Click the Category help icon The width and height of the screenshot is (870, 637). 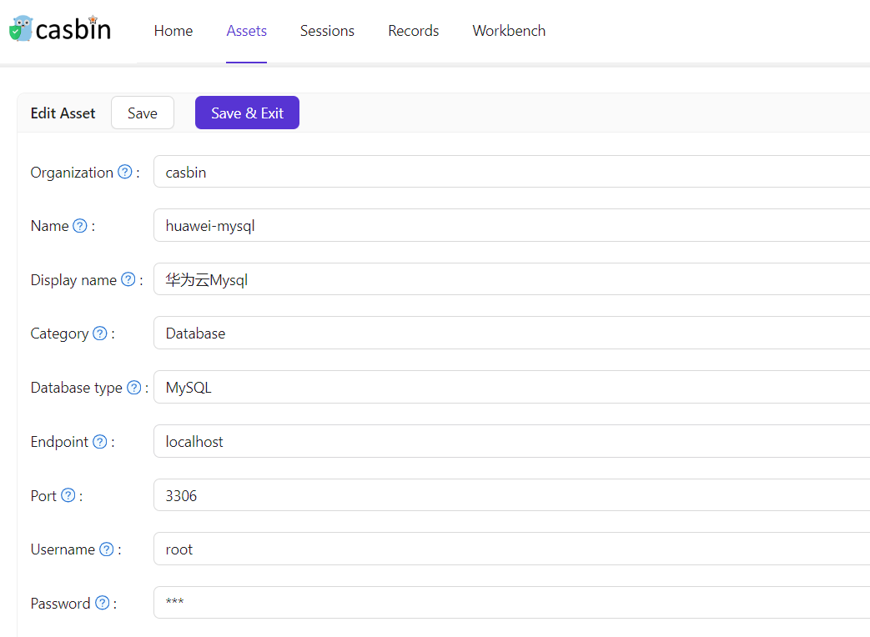(99, 333)
